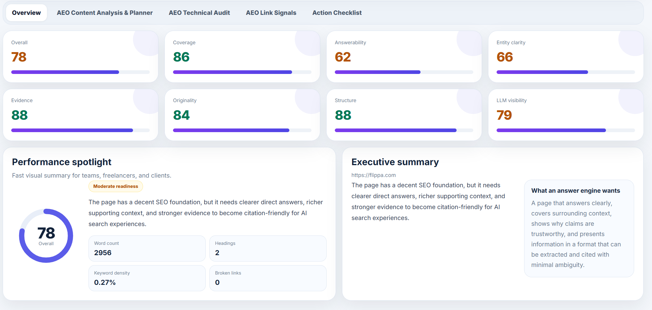This screenshot has width=652, height=310.
Task: Open AEO Content Analysis & Planner tab
Action: point(105,13)
